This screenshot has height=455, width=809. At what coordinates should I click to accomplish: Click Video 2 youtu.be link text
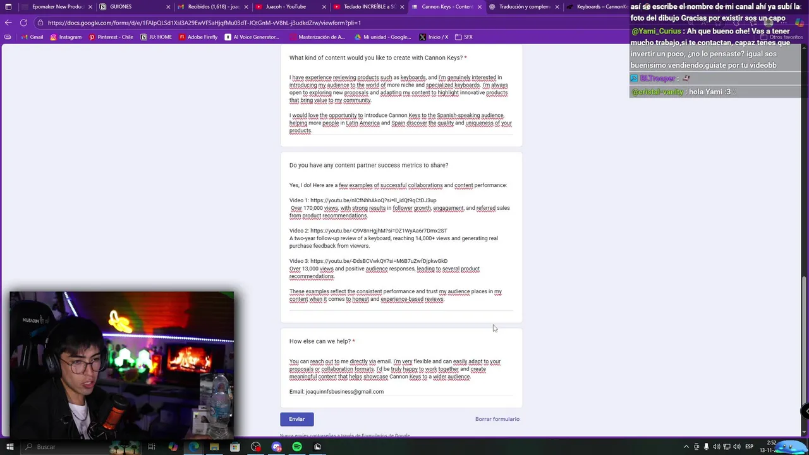coord(379,231)
